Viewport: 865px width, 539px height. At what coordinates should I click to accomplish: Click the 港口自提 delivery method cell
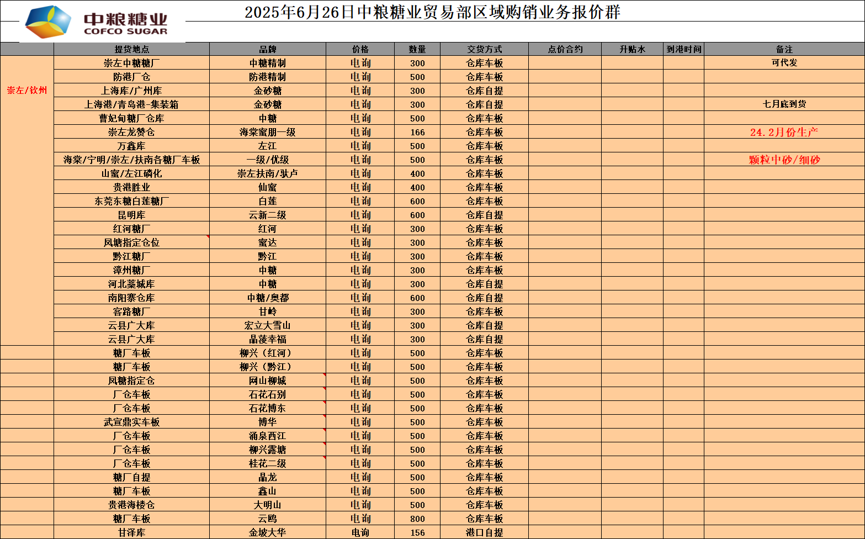[x=484, y=532]
